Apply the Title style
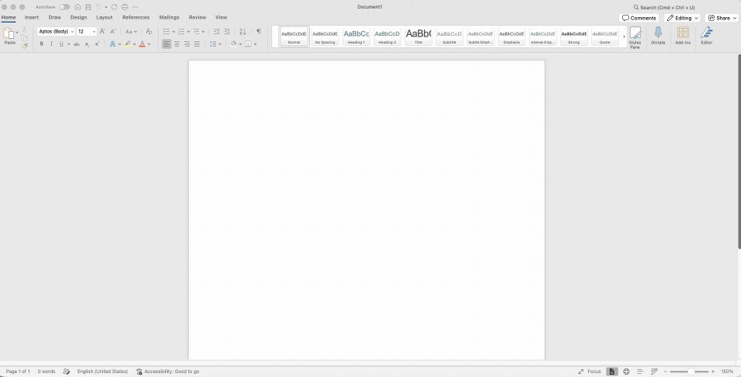This screenshot has width=741, height=377. point(418,36)
